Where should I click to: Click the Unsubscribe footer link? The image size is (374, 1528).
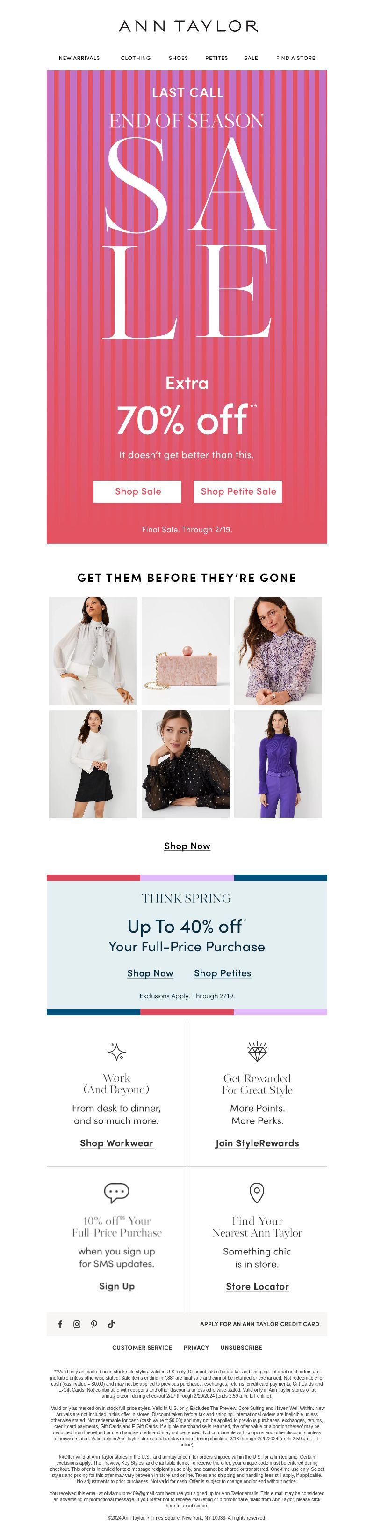click(241, 1347)
